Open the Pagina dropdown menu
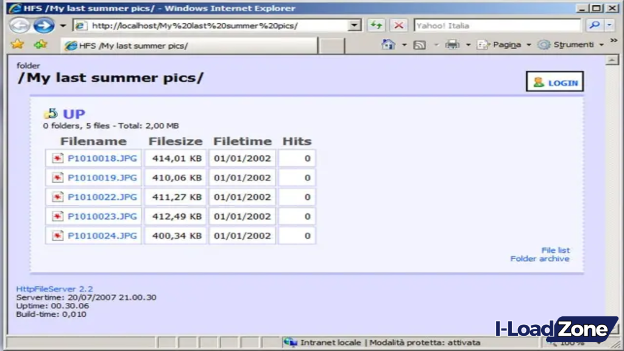The image size is (624, 351). (x=509, y=44)
